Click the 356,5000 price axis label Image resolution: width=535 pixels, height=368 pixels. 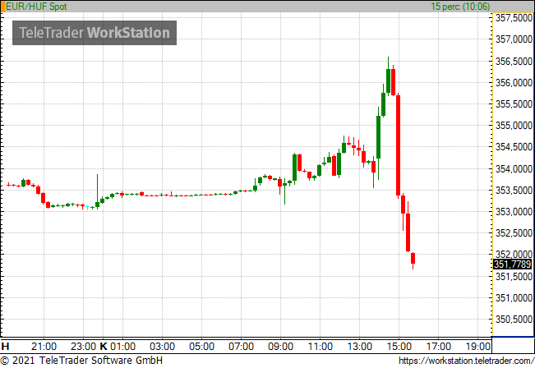click(x=514, y=62)
